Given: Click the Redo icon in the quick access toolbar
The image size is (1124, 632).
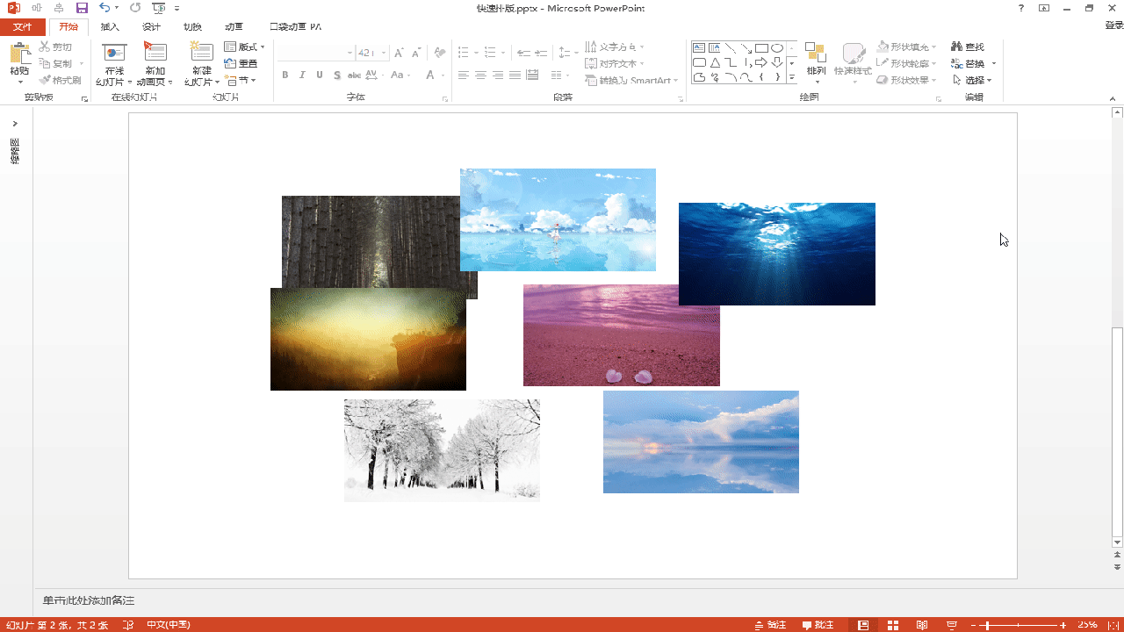Looking at the screenshot, I should 134,8.
